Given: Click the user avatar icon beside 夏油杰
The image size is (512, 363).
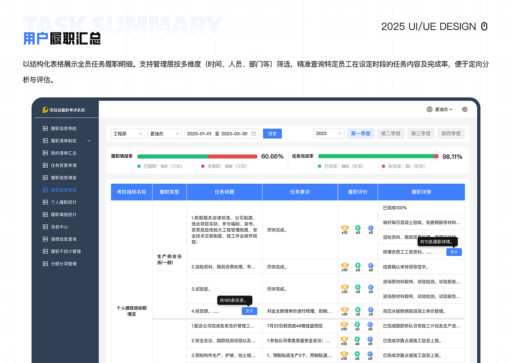Looking at the screenshot, I should (x=430, y=109).
